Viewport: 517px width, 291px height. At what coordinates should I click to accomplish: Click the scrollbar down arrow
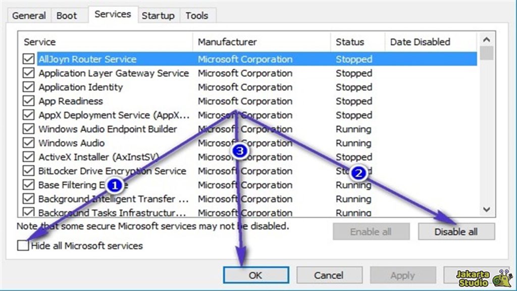click(486, 209)
